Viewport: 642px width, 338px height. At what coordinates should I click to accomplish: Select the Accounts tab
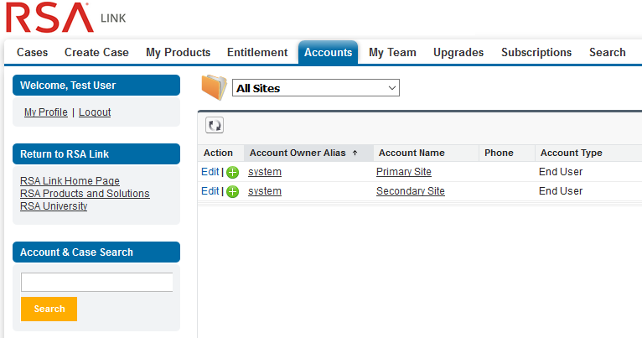point(328,53)
